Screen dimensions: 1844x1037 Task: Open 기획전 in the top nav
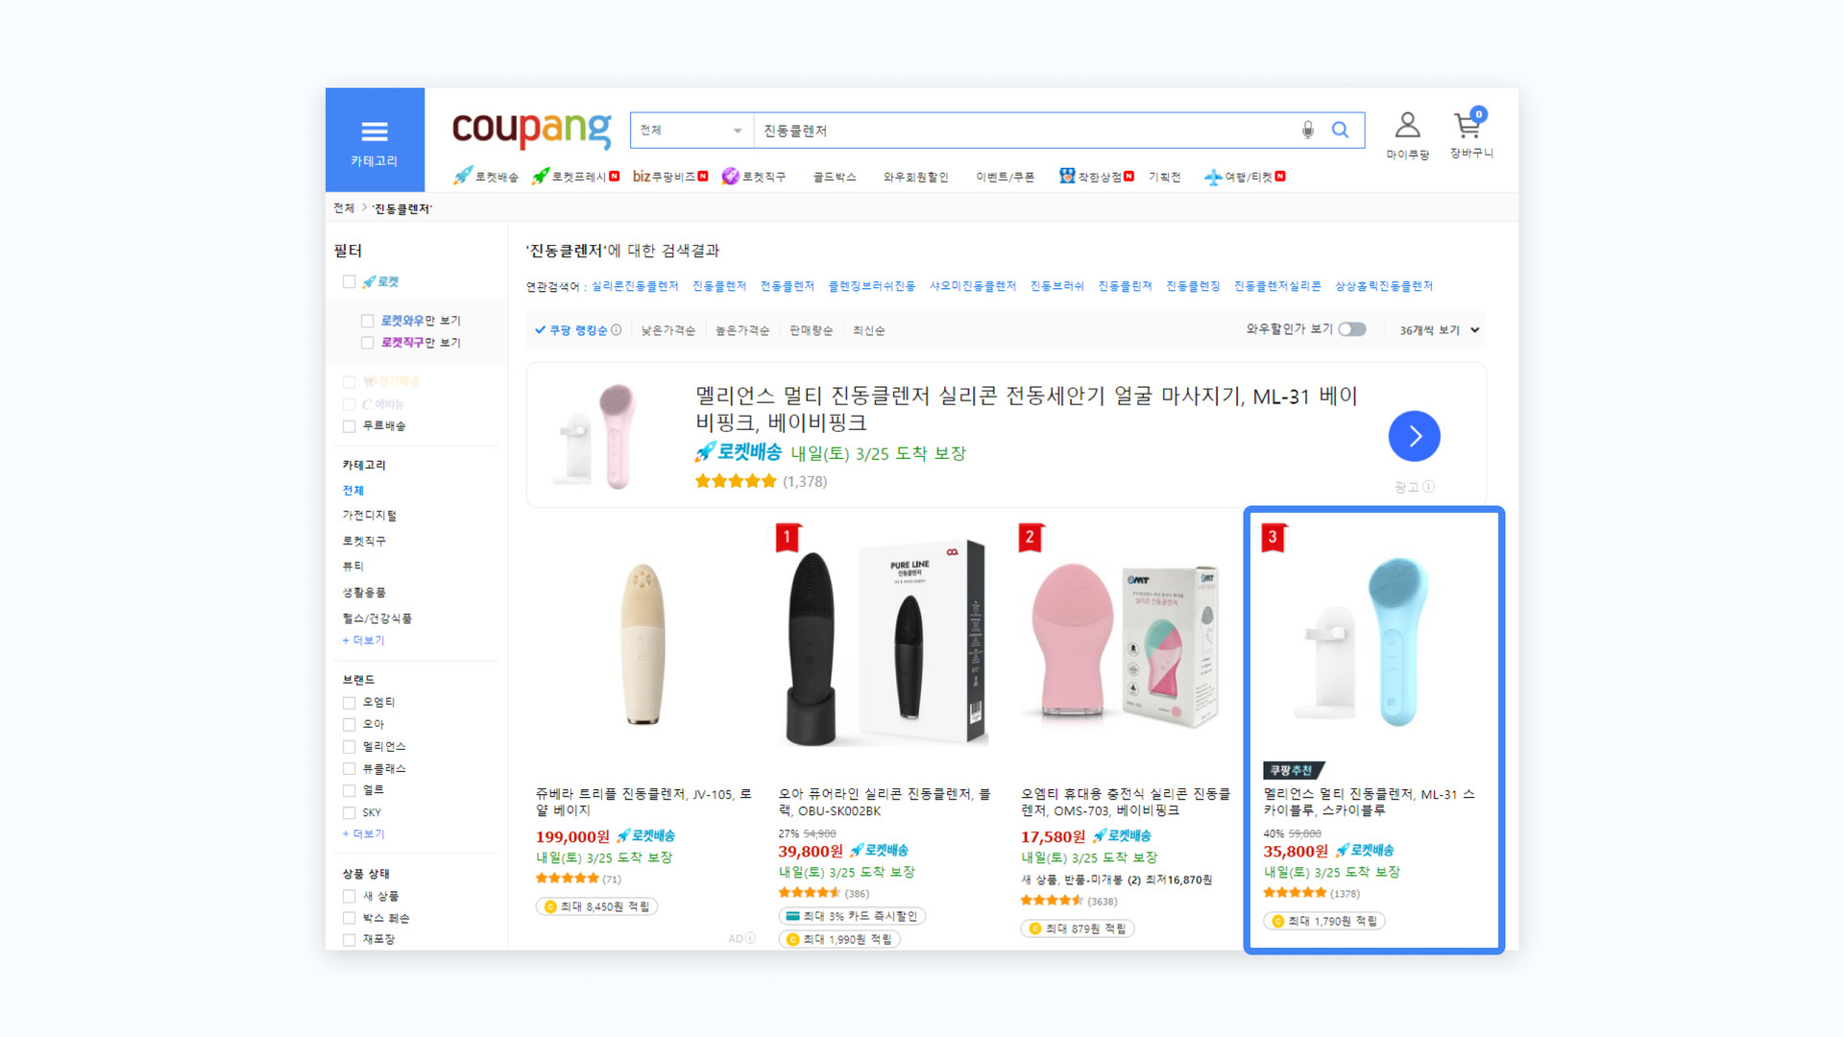tap(1164, 177)
